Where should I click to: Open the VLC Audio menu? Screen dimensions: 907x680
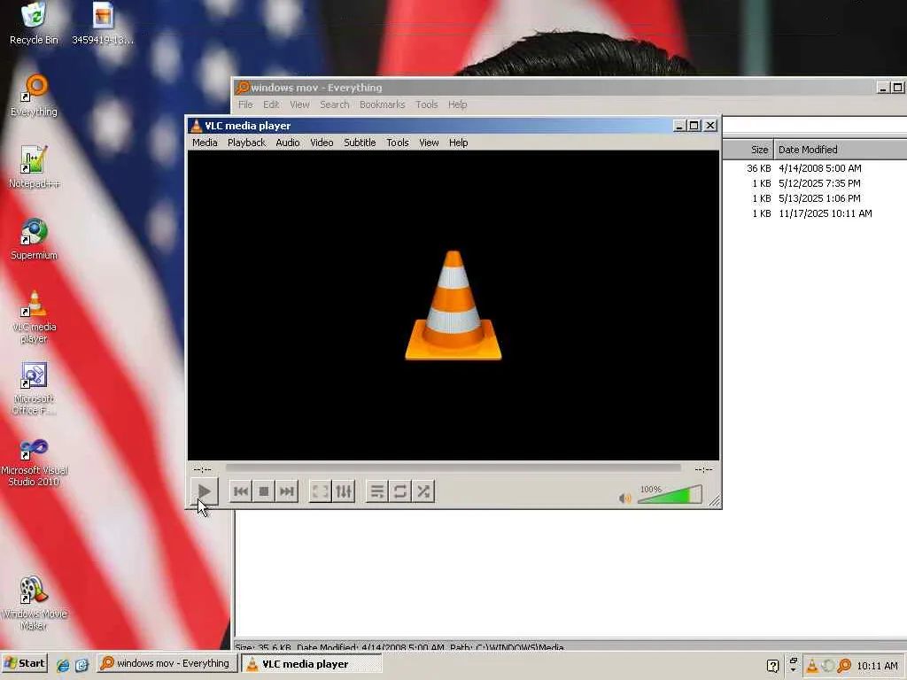pos(288,143)
